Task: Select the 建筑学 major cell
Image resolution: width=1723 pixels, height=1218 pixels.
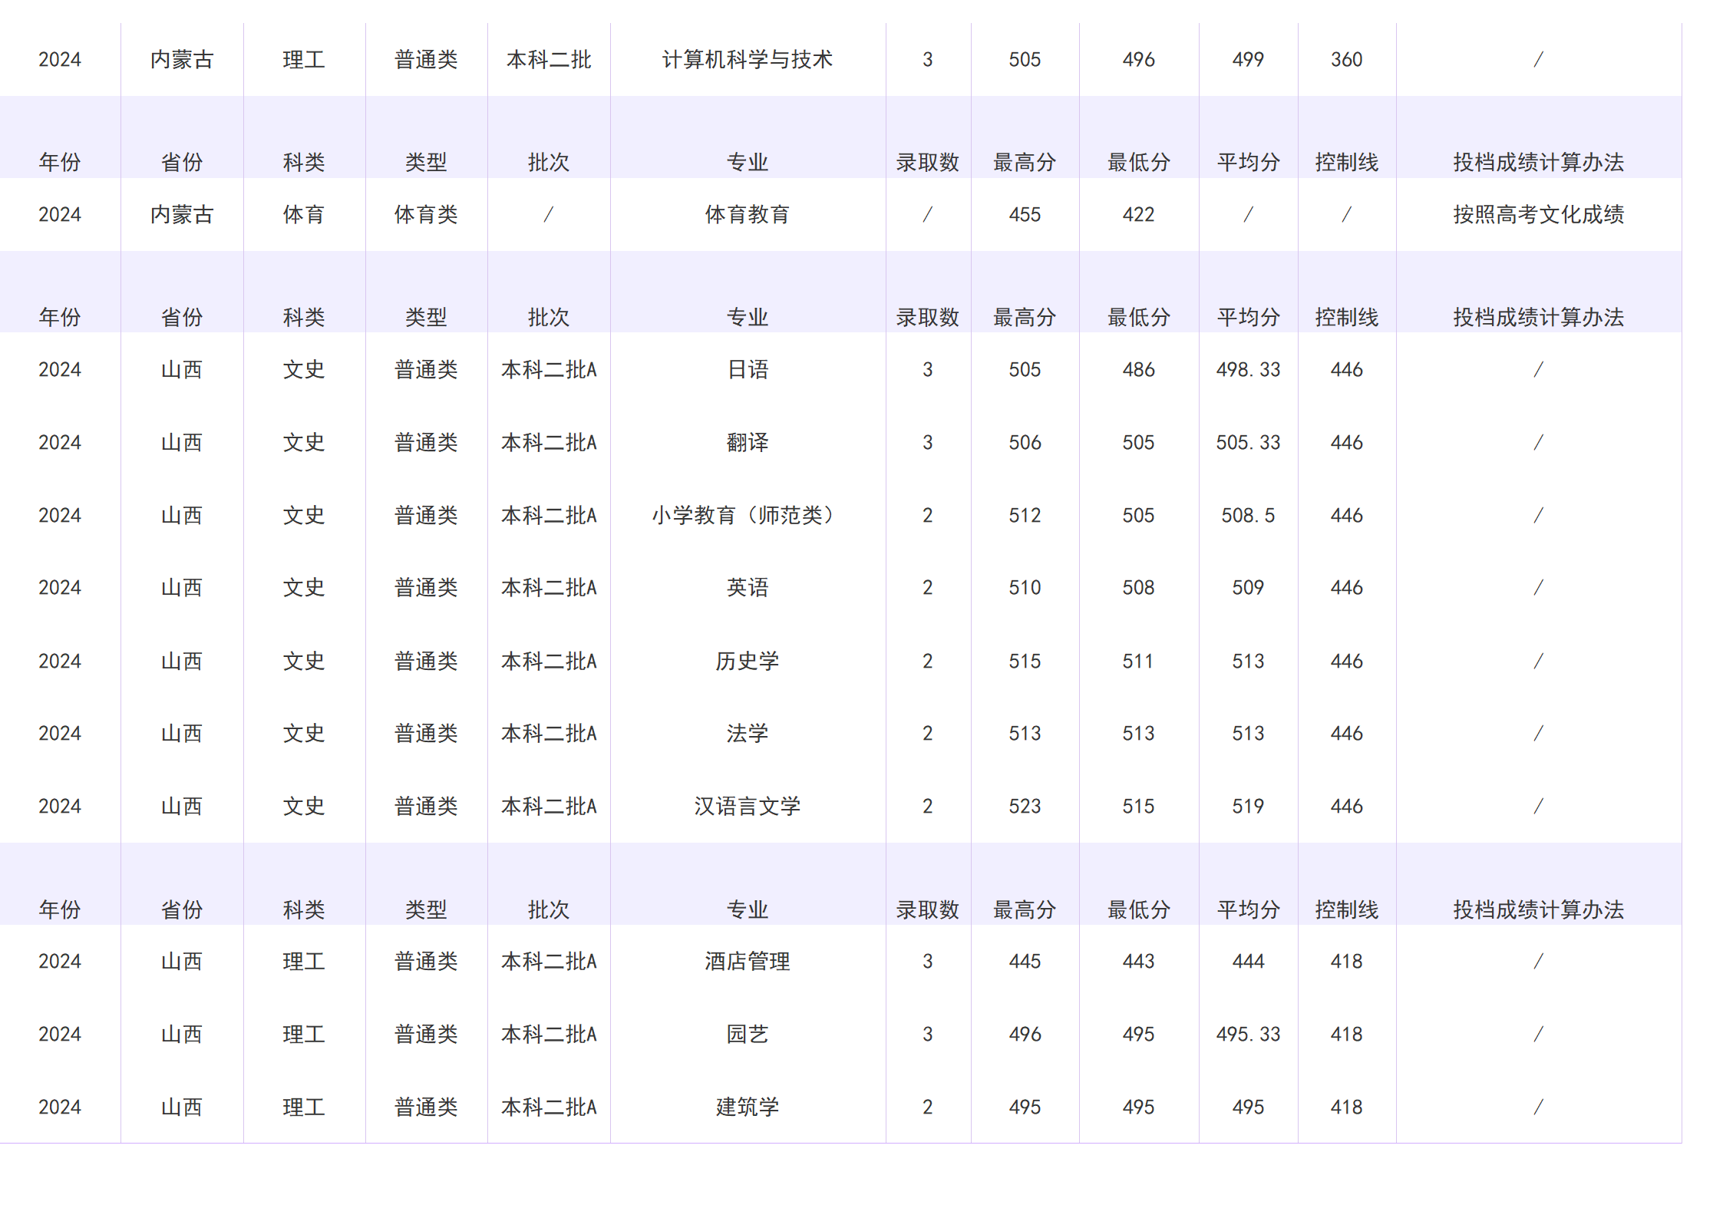Action: point(748,1107)
